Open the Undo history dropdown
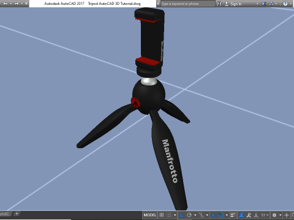 (10, 4)
